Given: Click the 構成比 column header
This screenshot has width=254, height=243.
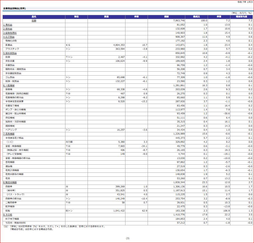Looking at the screenshot, I should click(x=196, y=17).
